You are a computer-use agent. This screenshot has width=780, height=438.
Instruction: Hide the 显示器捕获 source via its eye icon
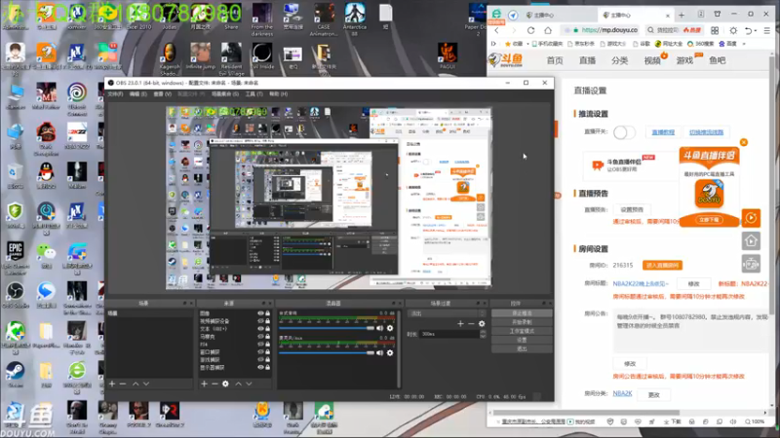260,368
